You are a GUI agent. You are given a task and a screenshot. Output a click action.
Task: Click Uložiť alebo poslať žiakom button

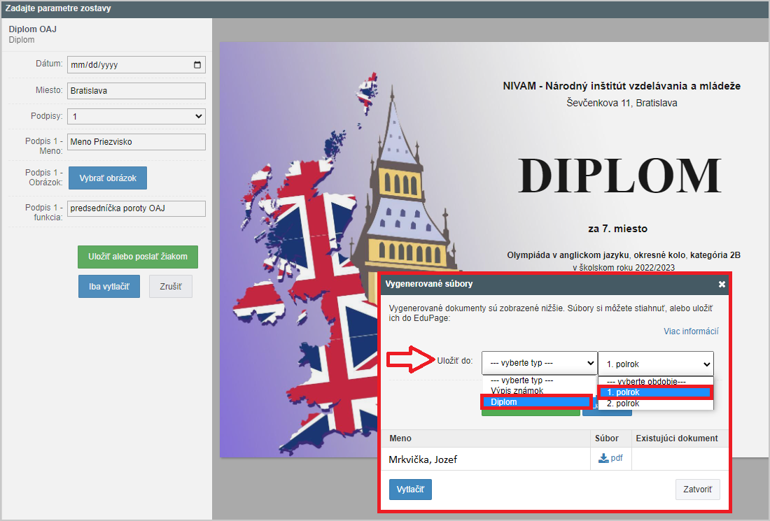tap(137, 257)
